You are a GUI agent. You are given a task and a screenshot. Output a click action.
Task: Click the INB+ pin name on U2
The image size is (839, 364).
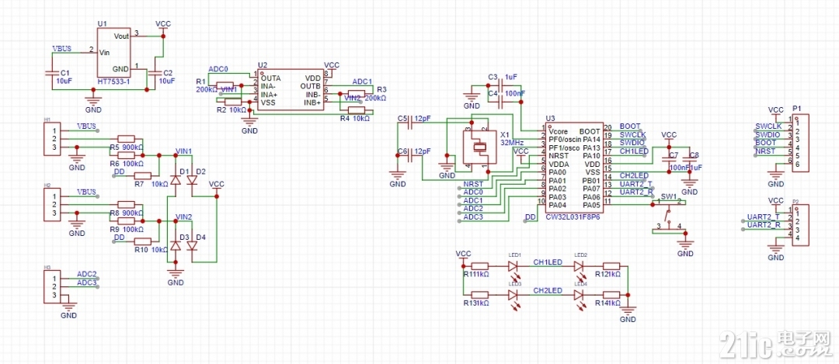point(312,102)
